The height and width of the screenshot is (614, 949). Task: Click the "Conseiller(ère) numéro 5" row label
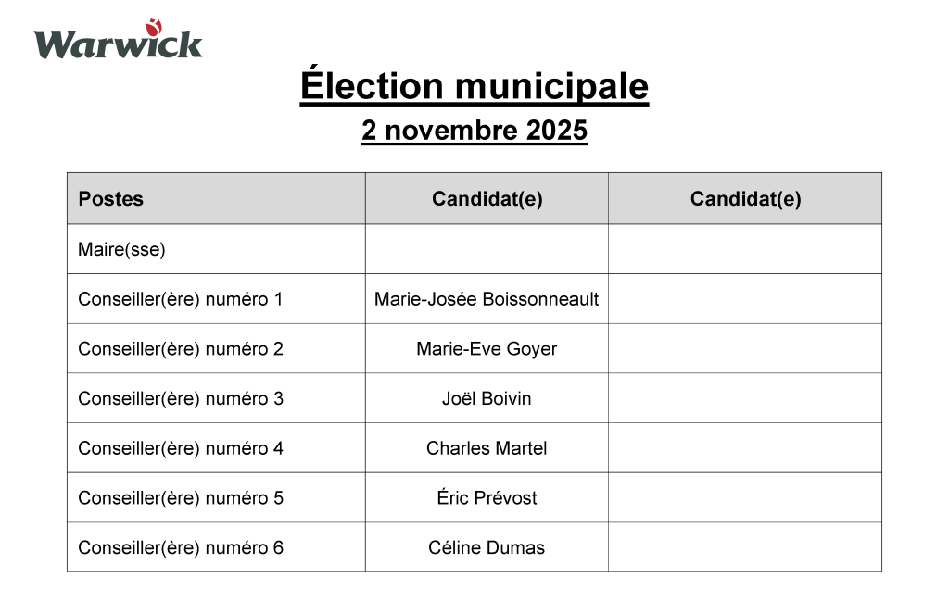(180, 498)
